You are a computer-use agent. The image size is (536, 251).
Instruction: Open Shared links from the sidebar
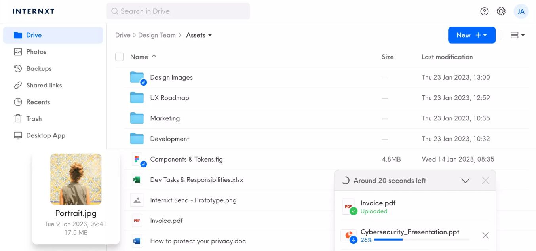44,85
